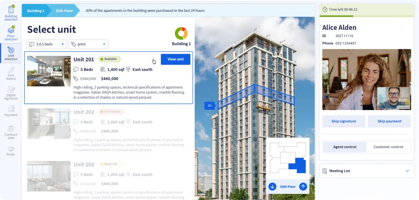Open Floor selection step in sidebar
This screenshot has height=200, width=419.
(x=11, y=33)
